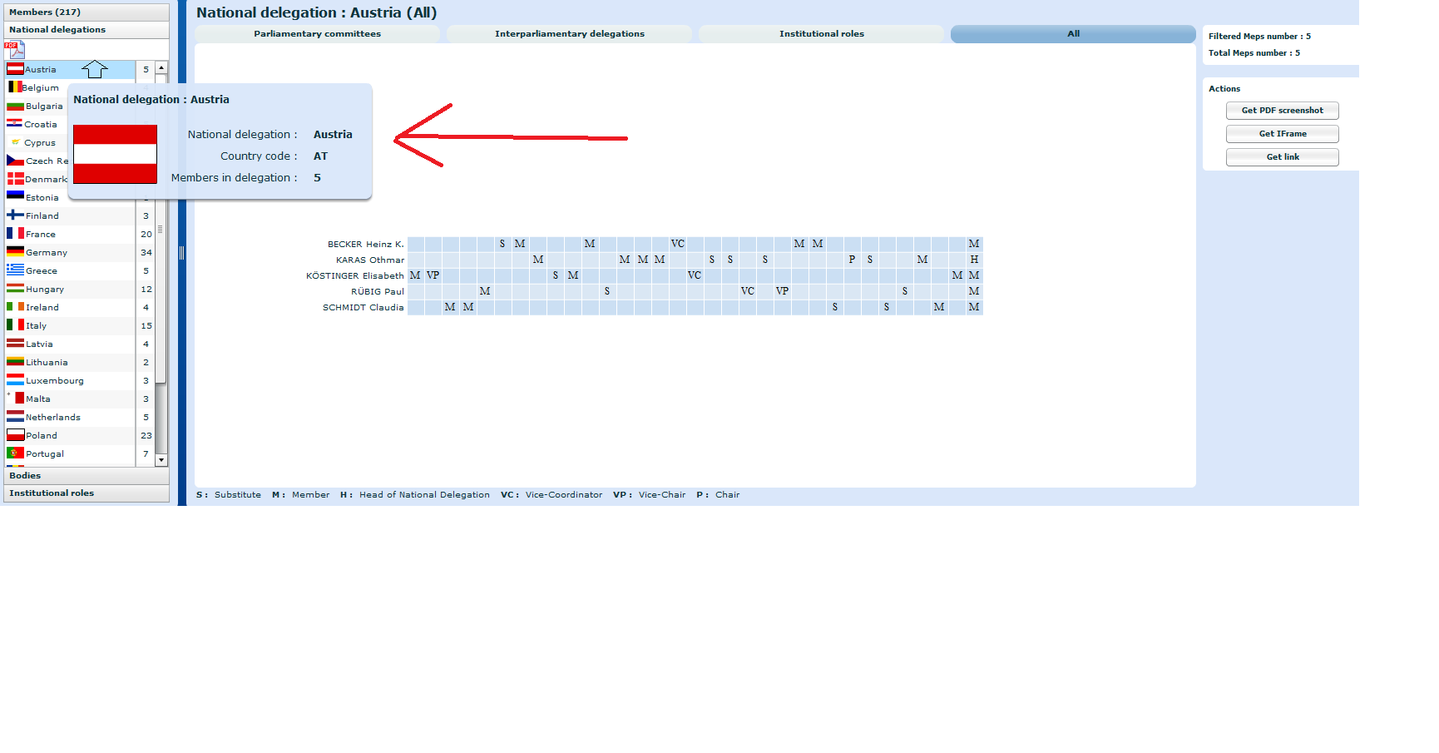Click the Get link button

tap(1282, 157)
